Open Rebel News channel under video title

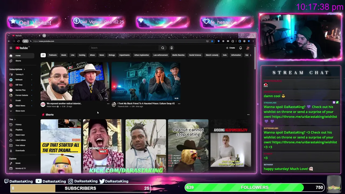[51, 106]
